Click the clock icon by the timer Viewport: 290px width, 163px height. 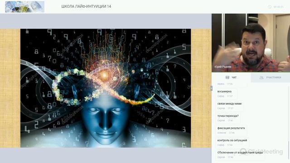[x=270, y=7]
